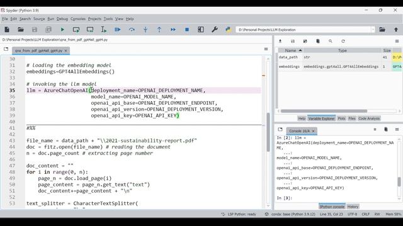Change to the parent directory
The height and width of the screenshot is (226, 403).
coord(396,30)
